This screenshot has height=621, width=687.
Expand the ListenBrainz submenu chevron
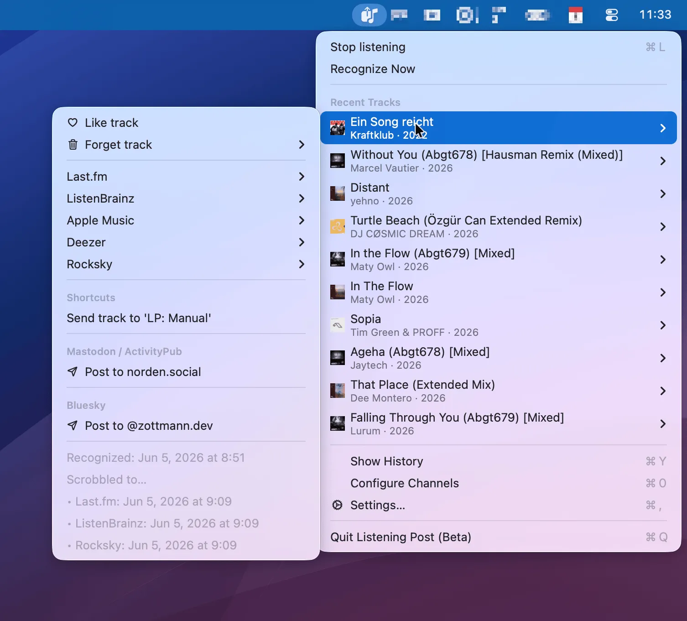(302, 198)
